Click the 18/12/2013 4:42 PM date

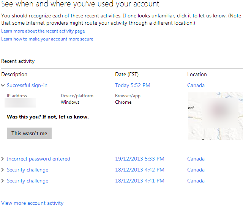point(139,170)
